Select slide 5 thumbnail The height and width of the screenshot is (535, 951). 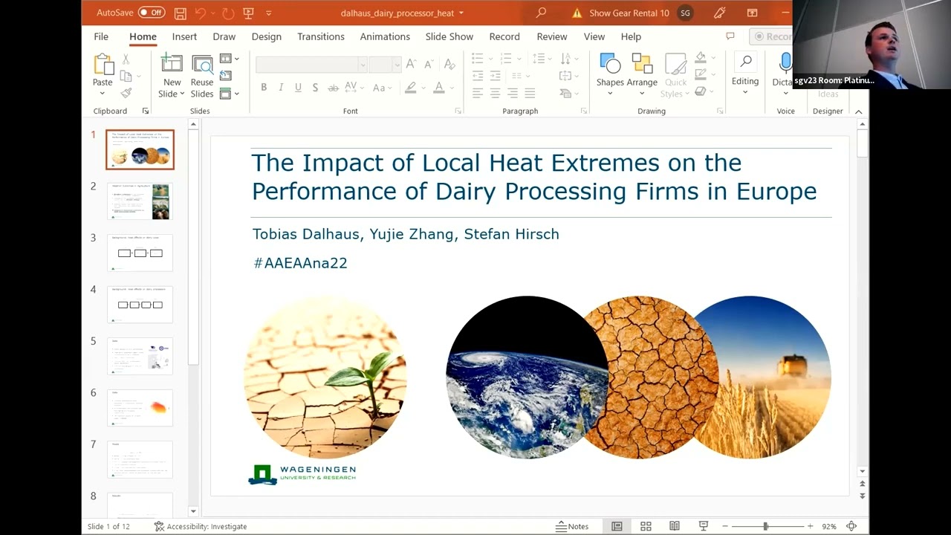tap(140, 356)
